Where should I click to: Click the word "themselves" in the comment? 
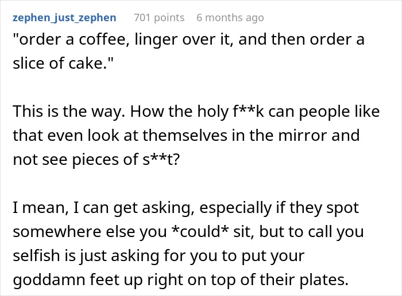tap(185, 135)
